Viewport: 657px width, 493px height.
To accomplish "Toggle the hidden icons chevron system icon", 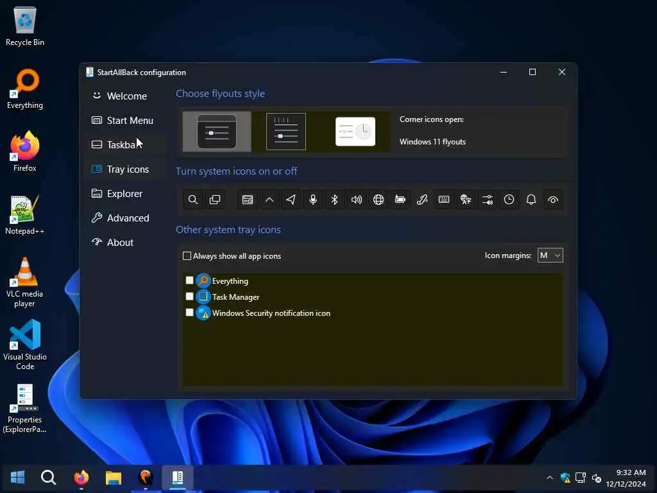I will click(269, 200).
